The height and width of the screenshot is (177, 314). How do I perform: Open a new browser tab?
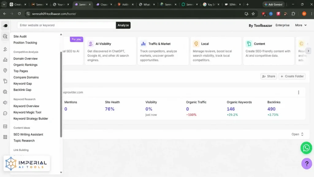pos(247,4)
